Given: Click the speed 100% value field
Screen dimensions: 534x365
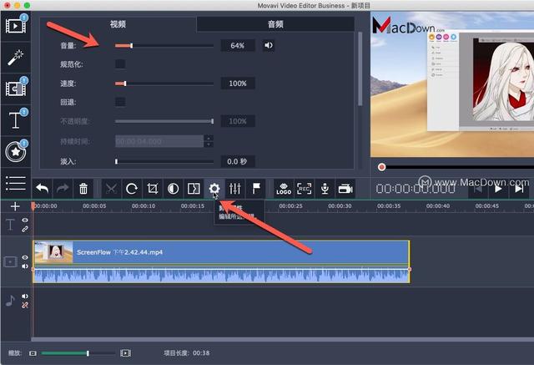Looking at the screenshot, I should coord(238,84).
